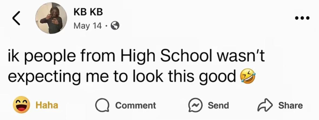
Task: Go back using the left chevron arrow
Action: pos(16,18)
